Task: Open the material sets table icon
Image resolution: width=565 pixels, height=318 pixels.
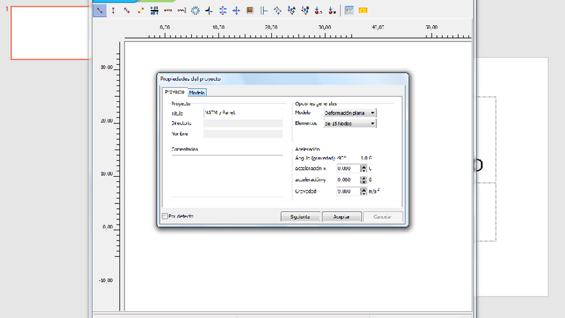Action: [349, 11]
